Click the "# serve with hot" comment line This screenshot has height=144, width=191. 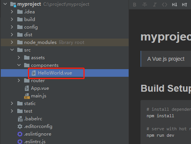tap(169, 129)
